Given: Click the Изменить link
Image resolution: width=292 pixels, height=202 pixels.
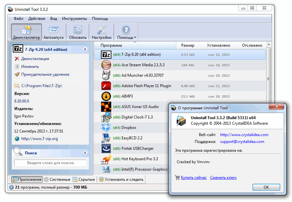Looking at the screenshot, I should pyautogui.click(x=30, y=67).
